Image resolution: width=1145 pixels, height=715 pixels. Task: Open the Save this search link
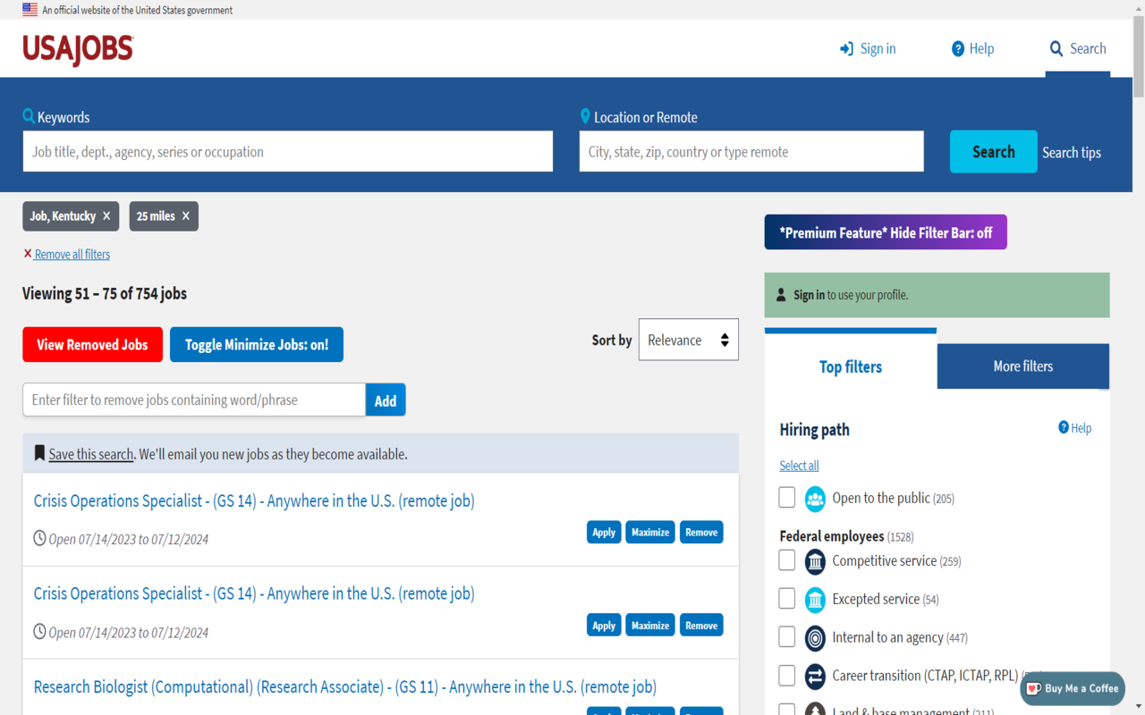point(91,454)
